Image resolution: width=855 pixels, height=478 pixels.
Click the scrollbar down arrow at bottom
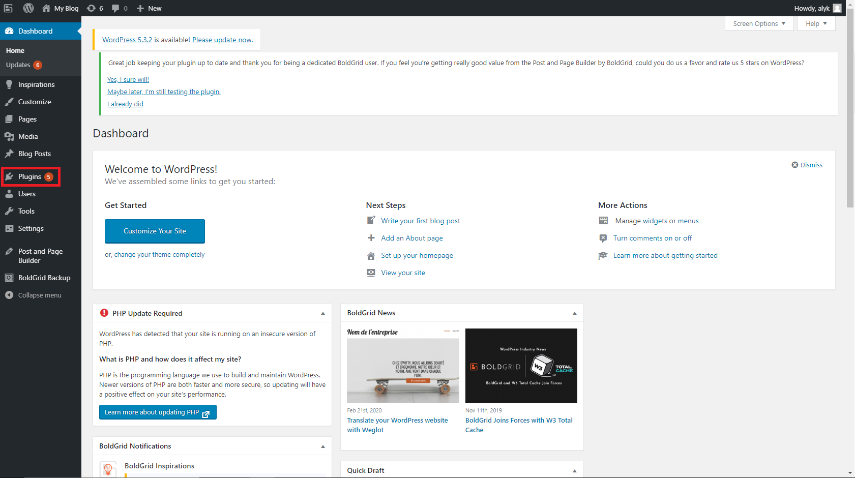point(850,473)
